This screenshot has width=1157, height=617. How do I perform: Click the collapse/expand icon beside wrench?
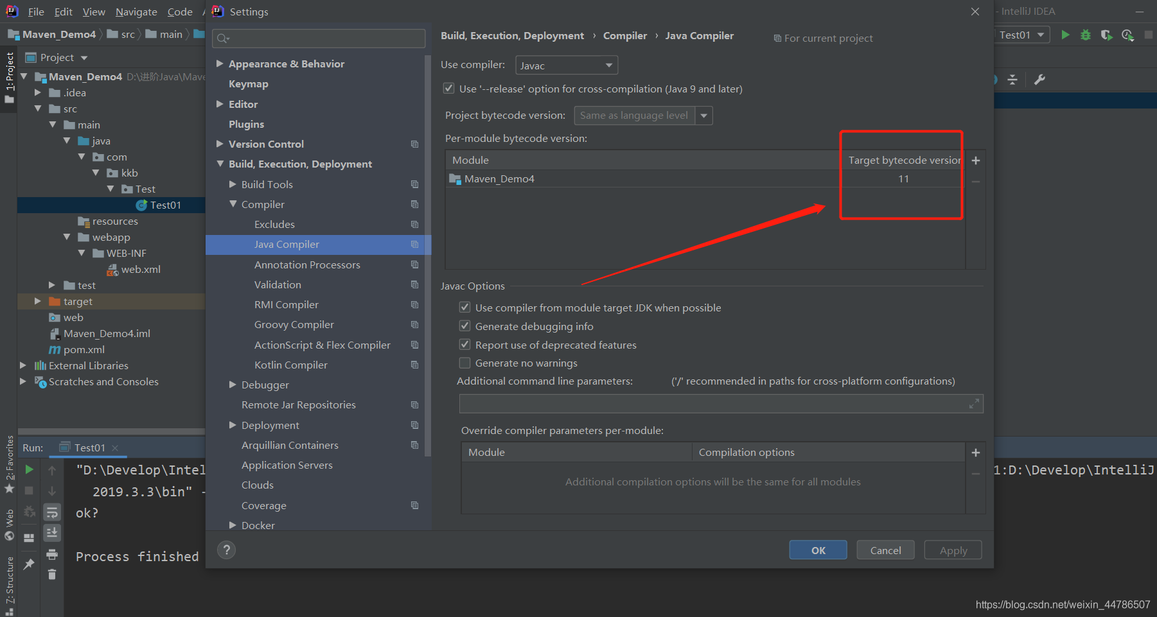point(1012,80)
